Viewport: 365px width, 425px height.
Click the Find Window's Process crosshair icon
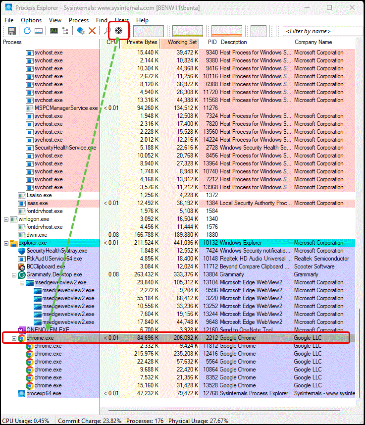[119, 31]
